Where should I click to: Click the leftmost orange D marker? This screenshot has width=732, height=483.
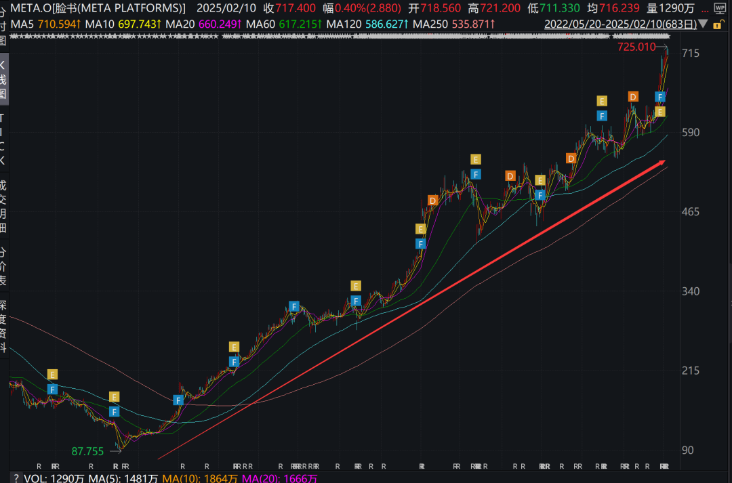pos(432,201)
